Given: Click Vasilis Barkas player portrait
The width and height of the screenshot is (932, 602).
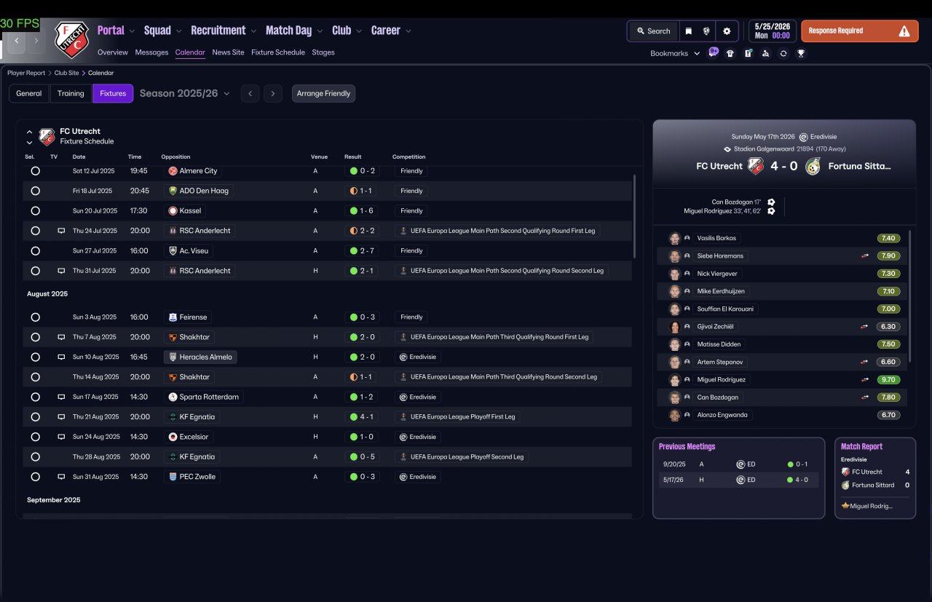Looking at the screenshot, I should [x=674, y=238].
